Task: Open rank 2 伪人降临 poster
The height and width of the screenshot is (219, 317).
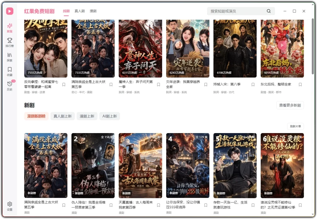Action: point(93,166)
